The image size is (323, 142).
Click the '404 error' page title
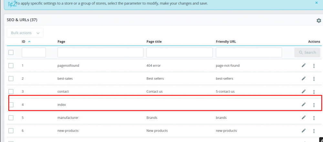tap(153, 66)
